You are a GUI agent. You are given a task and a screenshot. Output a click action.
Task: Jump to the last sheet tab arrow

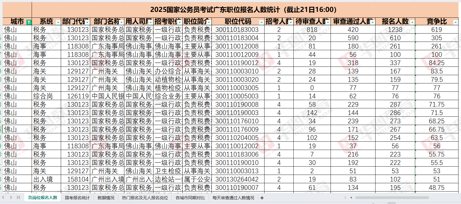pyautogui.click(x=18, y=197)
